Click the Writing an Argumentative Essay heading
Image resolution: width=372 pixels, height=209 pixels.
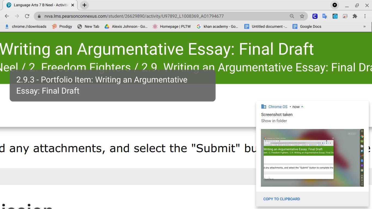pos(157,49)
